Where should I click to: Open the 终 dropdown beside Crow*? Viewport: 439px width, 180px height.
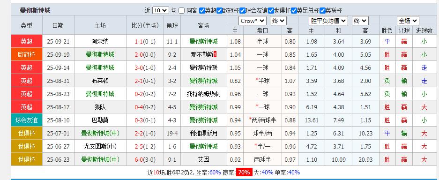pyautogui.click(x=278, y=21)
